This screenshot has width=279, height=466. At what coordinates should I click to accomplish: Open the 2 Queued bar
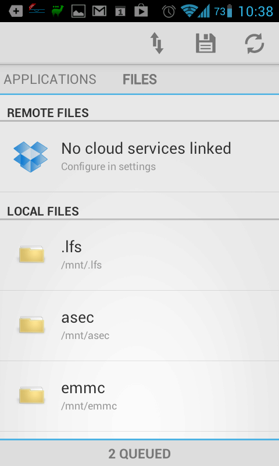click(x=139, y=453)
